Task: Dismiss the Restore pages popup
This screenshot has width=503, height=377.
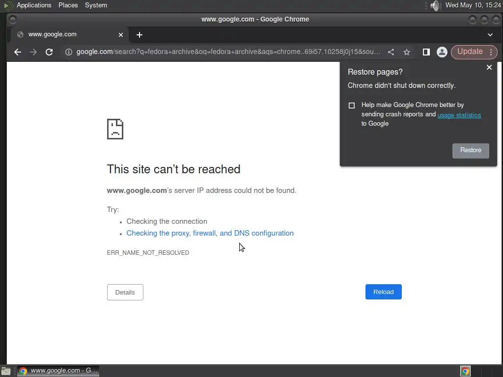Action: (x=489, y=67)
